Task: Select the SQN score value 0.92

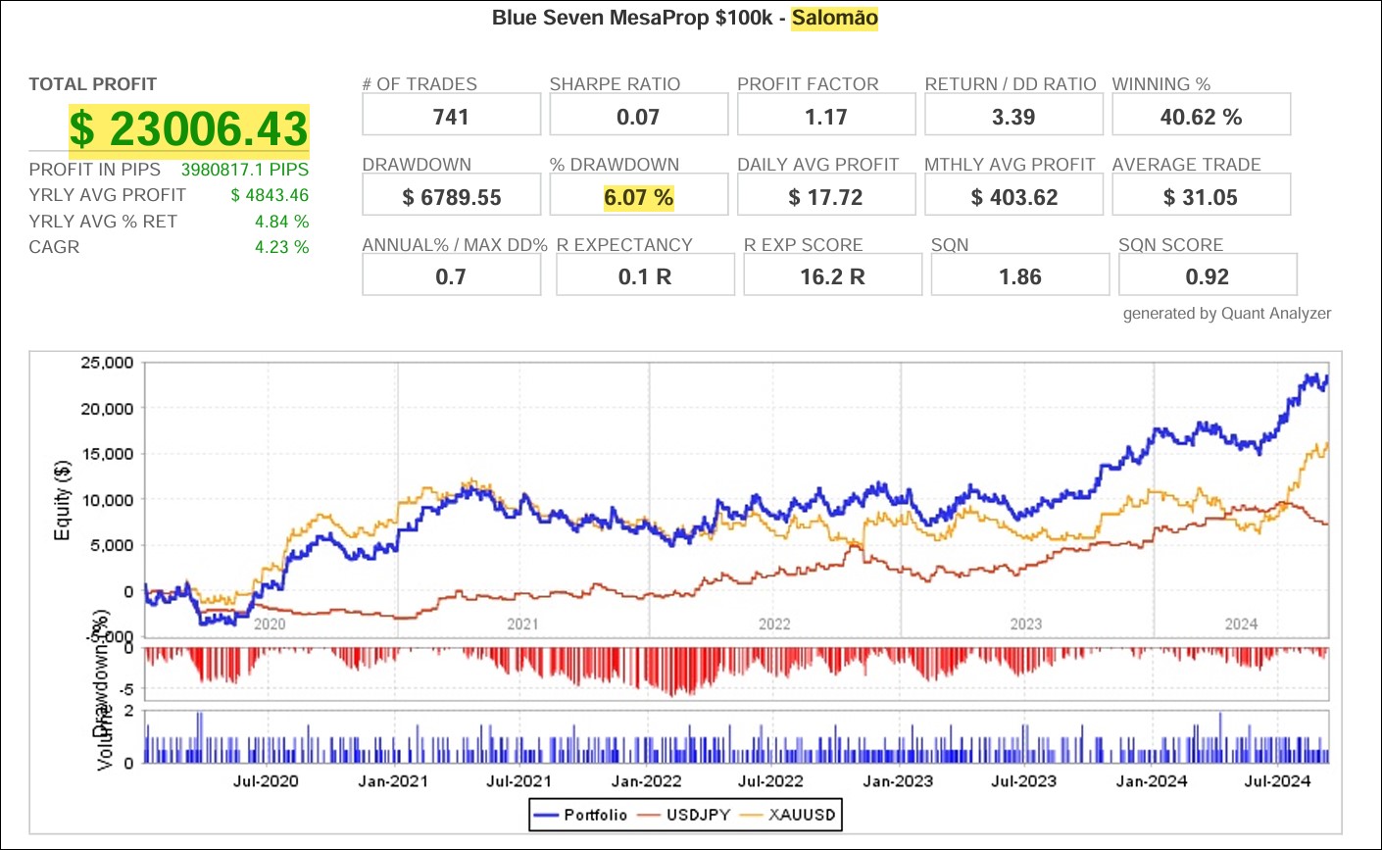Action: (1208, 276)
